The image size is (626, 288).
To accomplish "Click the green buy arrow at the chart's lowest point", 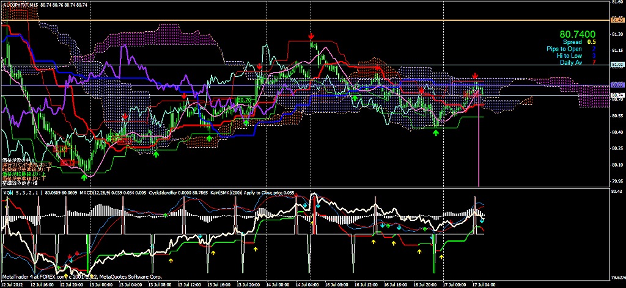I will coord(84,177).
